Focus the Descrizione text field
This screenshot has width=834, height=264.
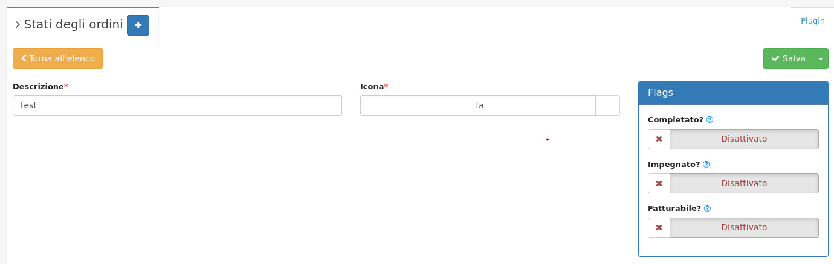pyautogui.click(x=177, y=105)
